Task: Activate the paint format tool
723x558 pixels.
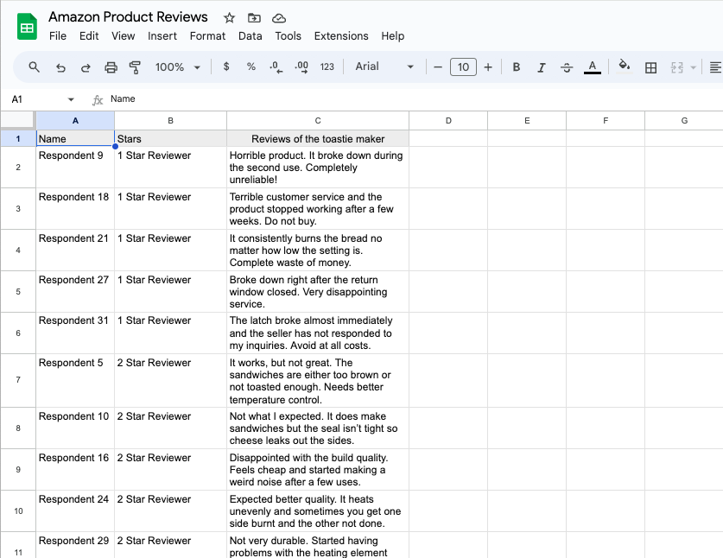Action: tap(135, 67)
